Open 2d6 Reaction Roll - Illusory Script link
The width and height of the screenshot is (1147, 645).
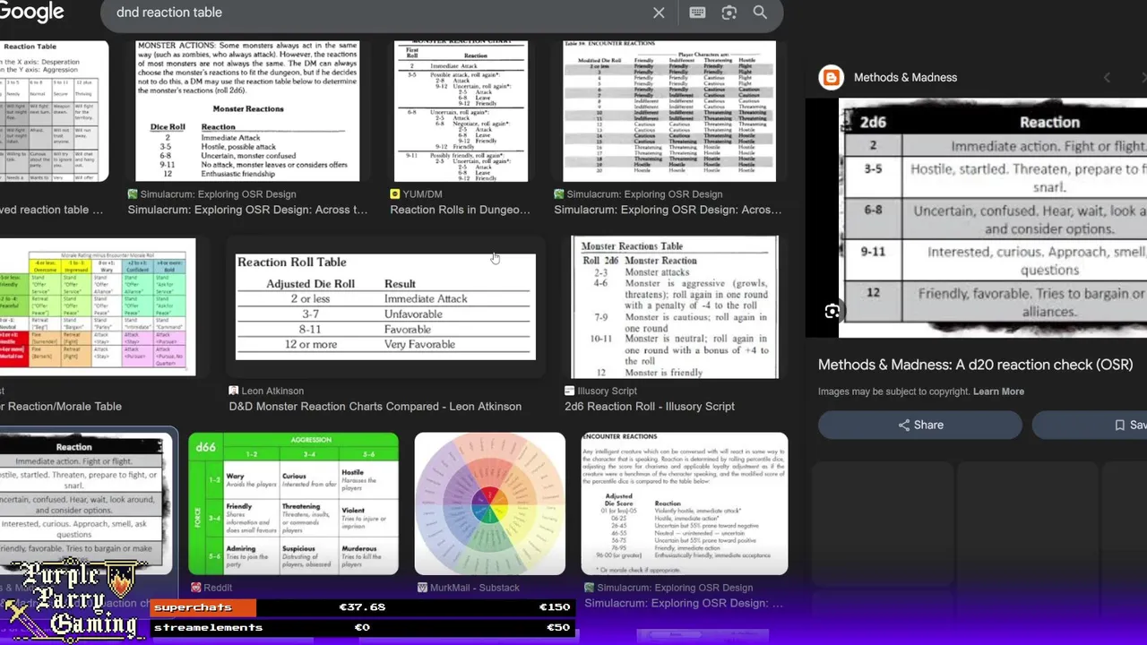point(650,407)
